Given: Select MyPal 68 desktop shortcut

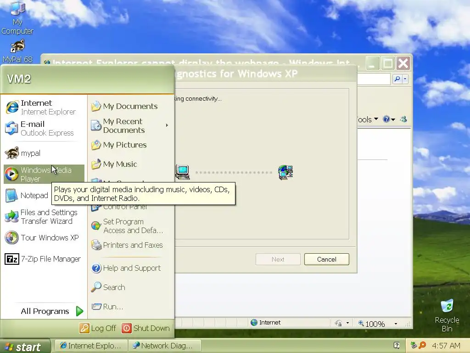Looking at the screenshot, I should coord(17,51).
